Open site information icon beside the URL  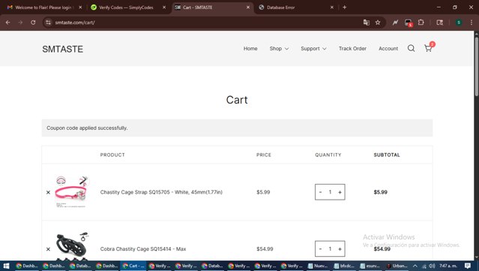pyautogui.click(x=48, y=23)
